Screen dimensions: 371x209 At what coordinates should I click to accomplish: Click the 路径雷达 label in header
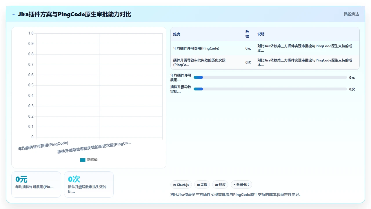click(x=351, y=14)
